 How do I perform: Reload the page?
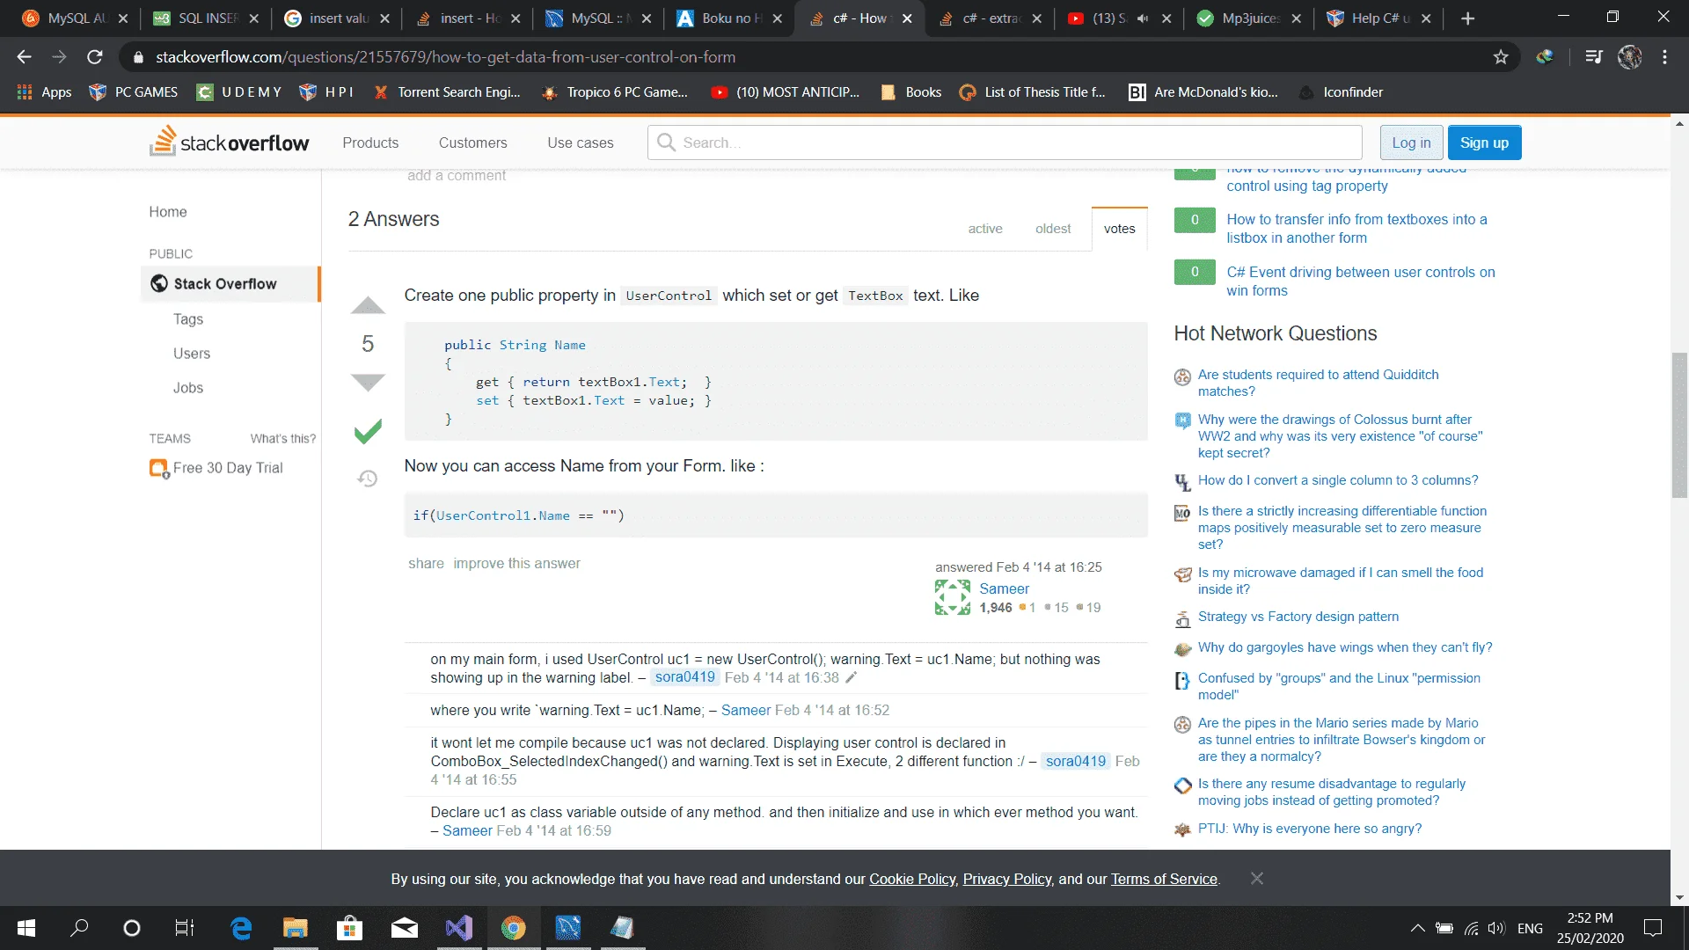click(x=95, y=57)
